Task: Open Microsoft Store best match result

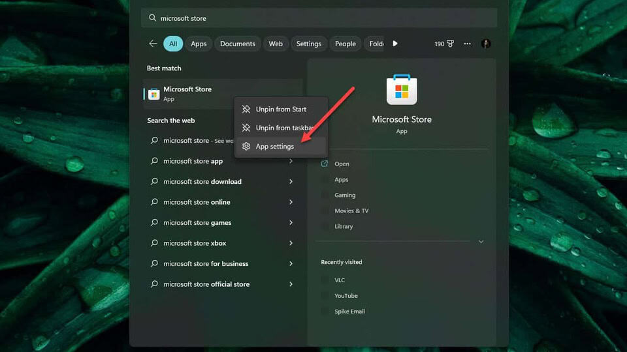Action: [x=223, y=94]
